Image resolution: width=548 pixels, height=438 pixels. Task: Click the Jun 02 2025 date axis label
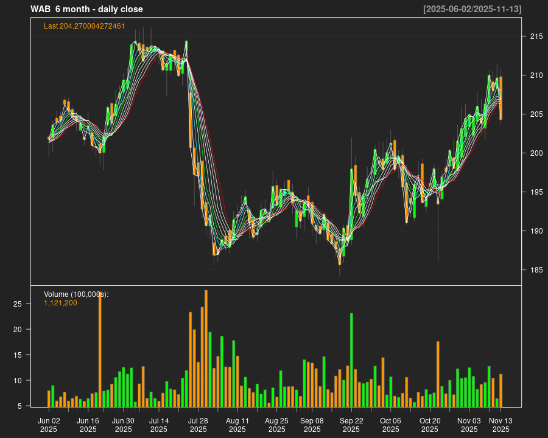[49, 425]
